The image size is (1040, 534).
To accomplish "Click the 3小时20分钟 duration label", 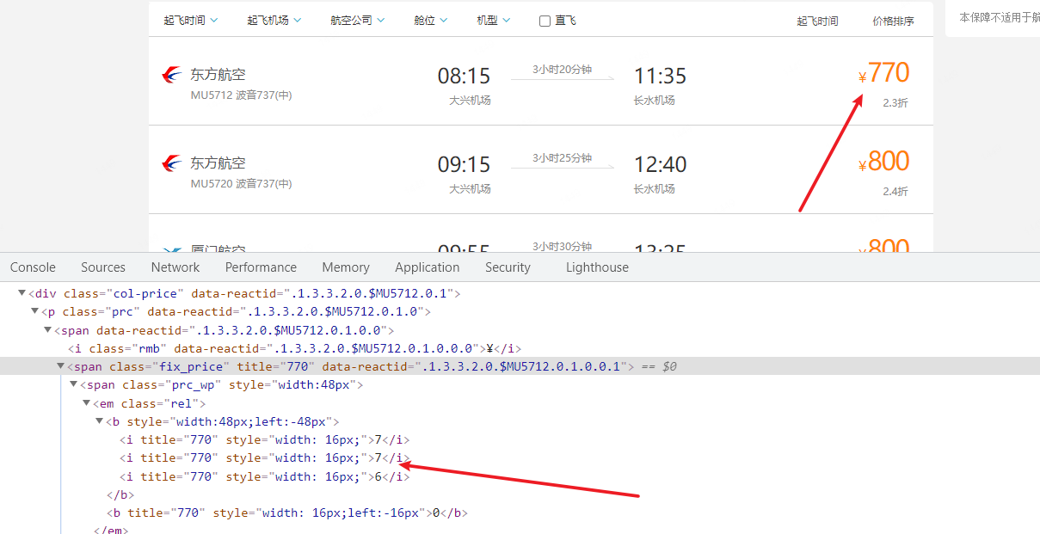I will coord(562,70).
